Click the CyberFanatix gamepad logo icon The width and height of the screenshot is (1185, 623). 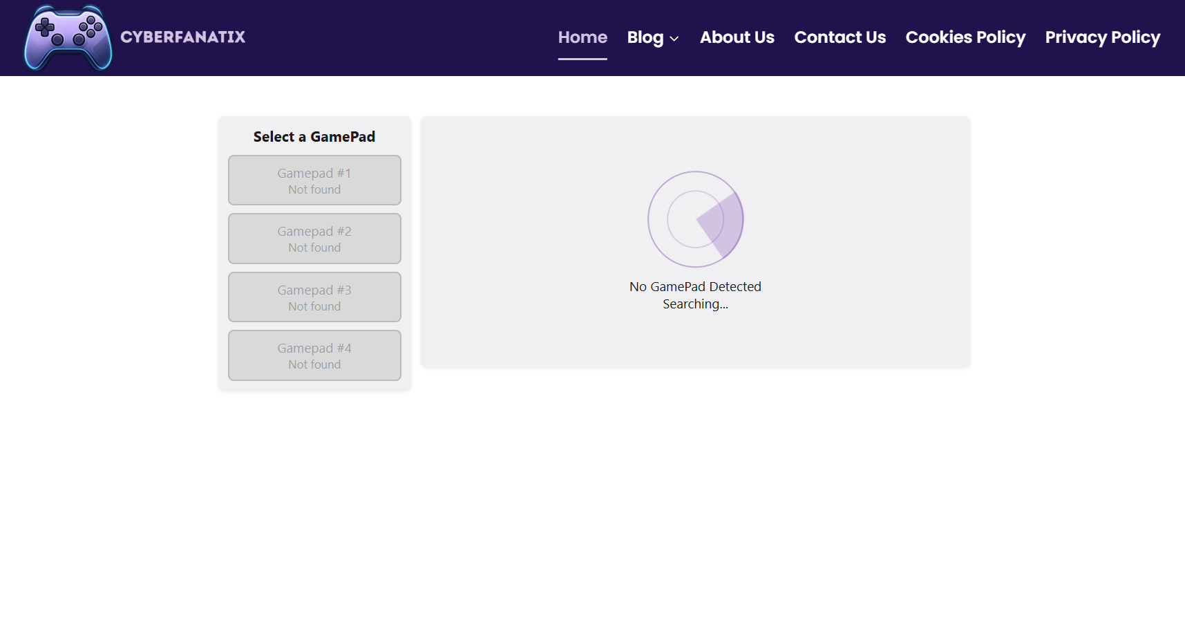click(x=67, y=37)
